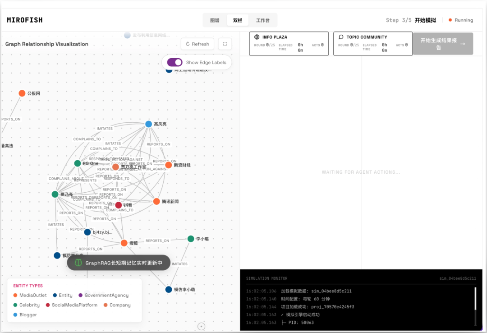Click the GovernmentAgency purple legend swatch
The height and width of the screenshot is (333, 487).
81,296
